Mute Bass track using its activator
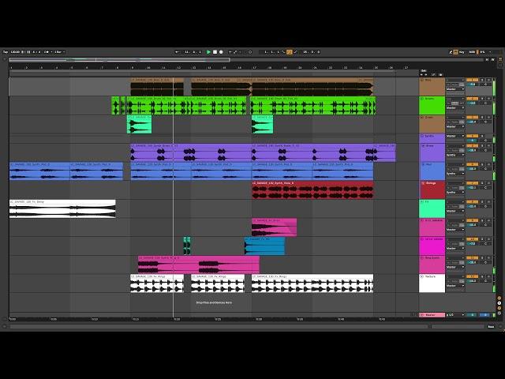 pyautogui.click(x=472, y=80)
